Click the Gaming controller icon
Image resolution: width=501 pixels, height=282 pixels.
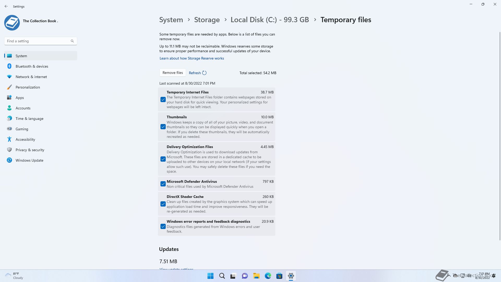pyautogui.click(x=9, y=129)
